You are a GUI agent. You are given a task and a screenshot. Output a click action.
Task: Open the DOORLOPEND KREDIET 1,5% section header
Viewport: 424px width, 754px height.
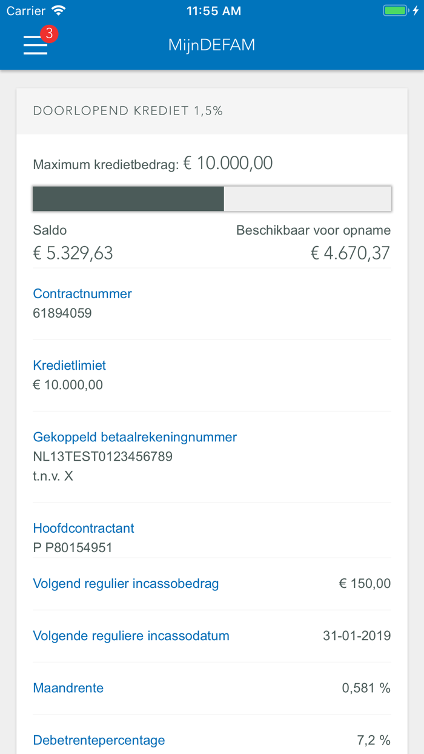(x=128, y=111)
